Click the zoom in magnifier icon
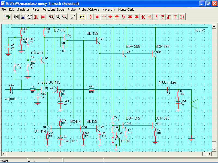Image resolution: width=218 pixels, height=163 pixels. coord(64,17)
